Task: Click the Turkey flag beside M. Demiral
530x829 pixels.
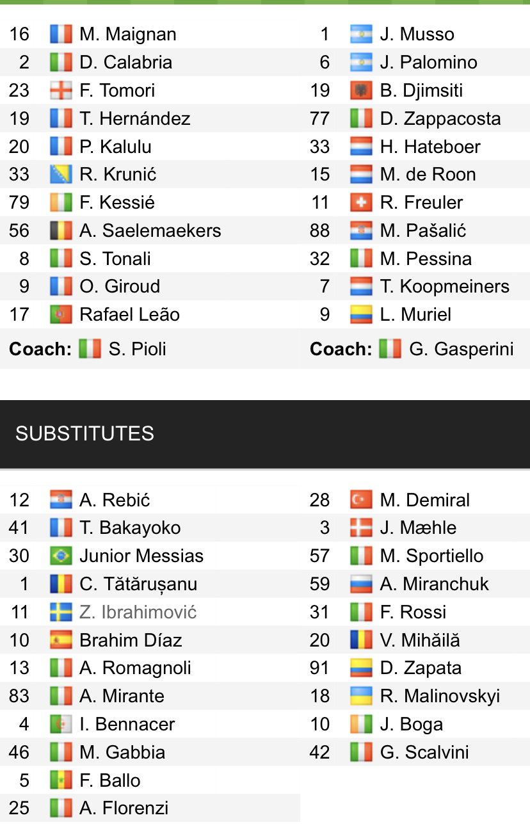Action: pyautogui.click(x=361, y=500)
